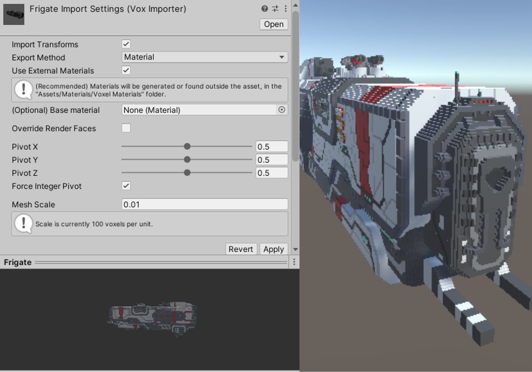Open the Frigate preview panel options menu

[294, 262]
